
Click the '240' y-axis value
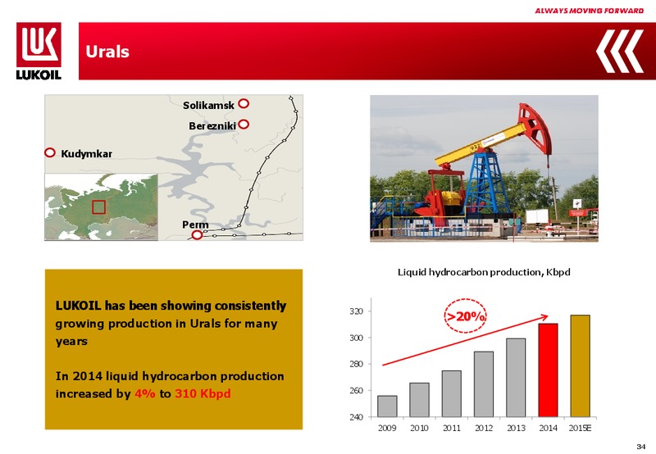pyautogui.click(x=357, y=417)
